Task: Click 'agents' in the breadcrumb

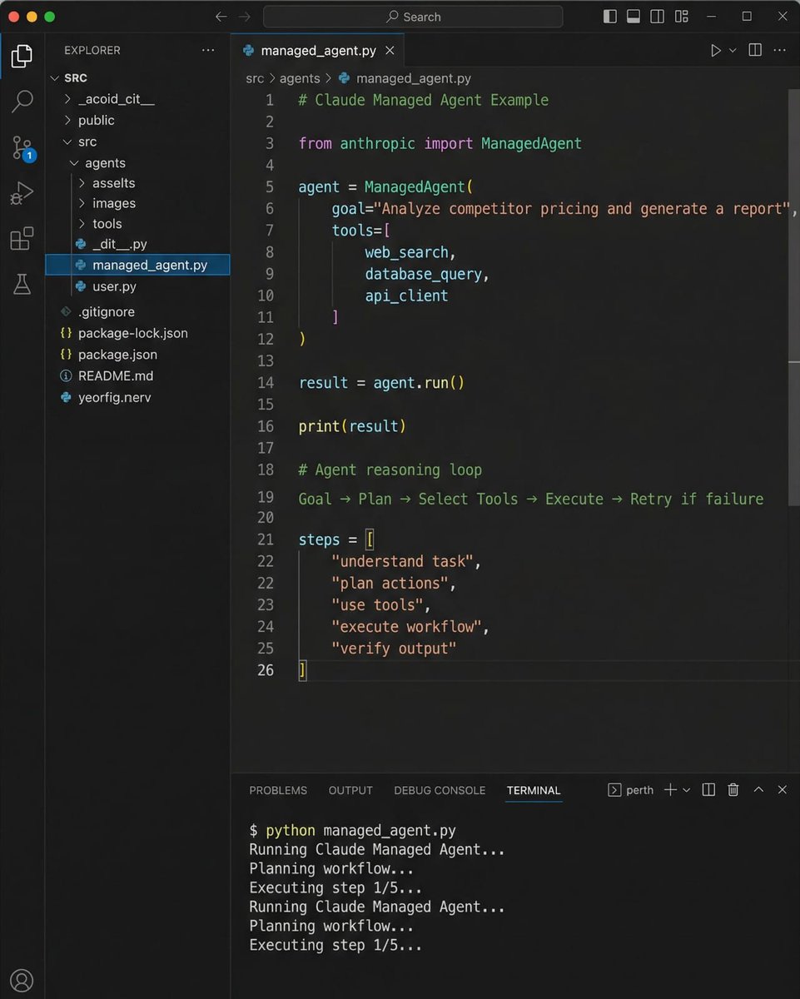Action: coord(300,78)
